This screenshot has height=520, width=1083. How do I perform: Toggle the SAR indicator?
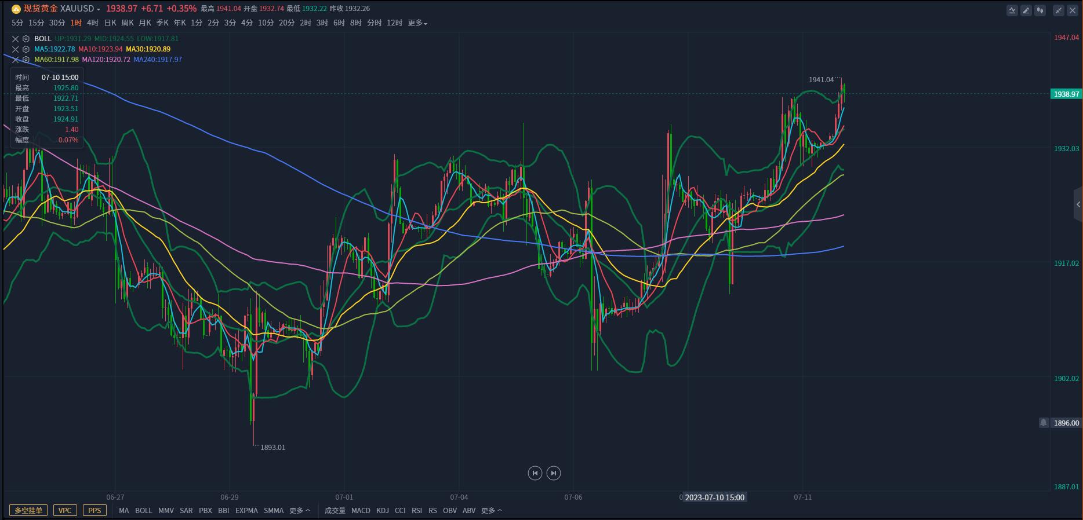point(186,511)
